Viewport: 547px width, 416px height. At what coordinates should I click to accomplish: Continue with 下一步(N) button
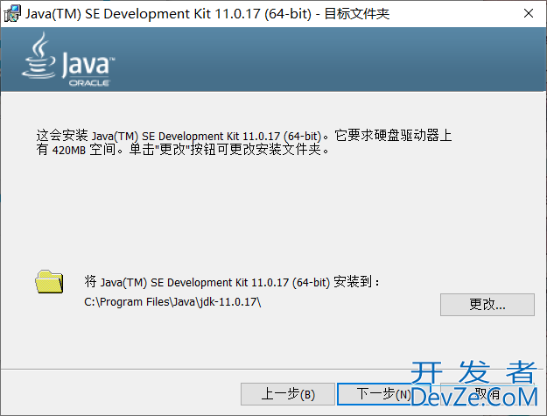(383, 394)
